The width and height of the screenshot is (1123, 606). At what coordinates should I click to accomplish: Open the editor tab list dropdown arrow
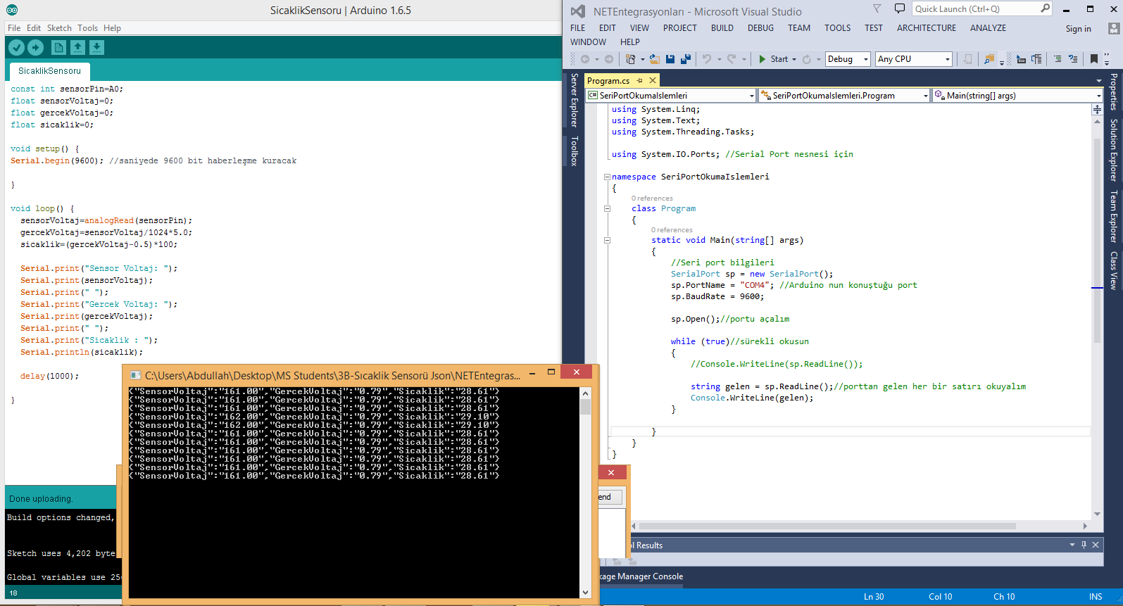click(x=1098, y=81)
